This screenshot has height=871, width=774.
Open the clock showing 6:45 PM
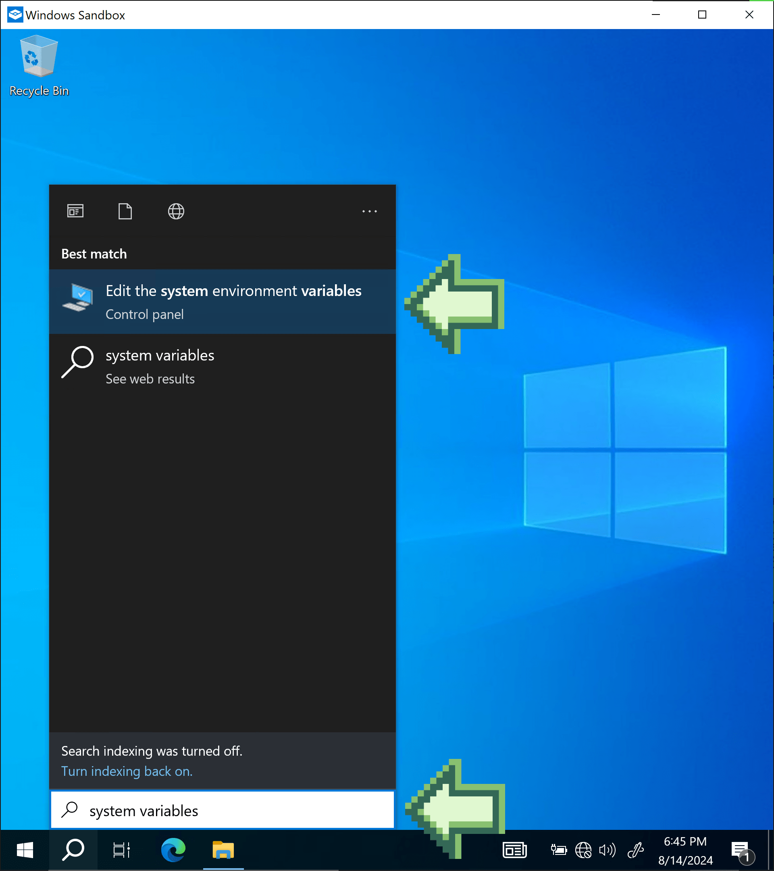[x=685, y=850]
